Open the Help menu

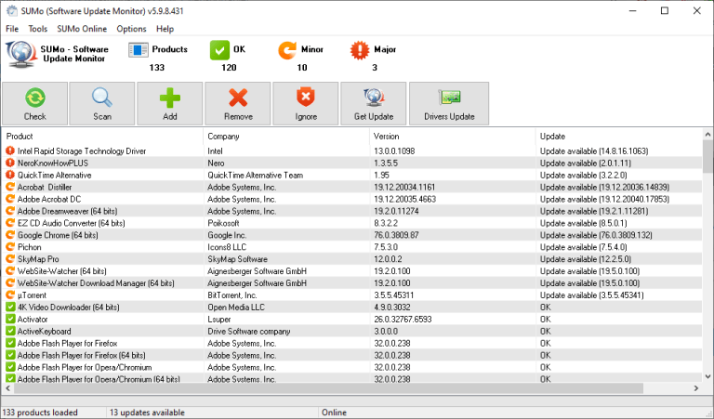pyautogui.click(x=165, y=29)
